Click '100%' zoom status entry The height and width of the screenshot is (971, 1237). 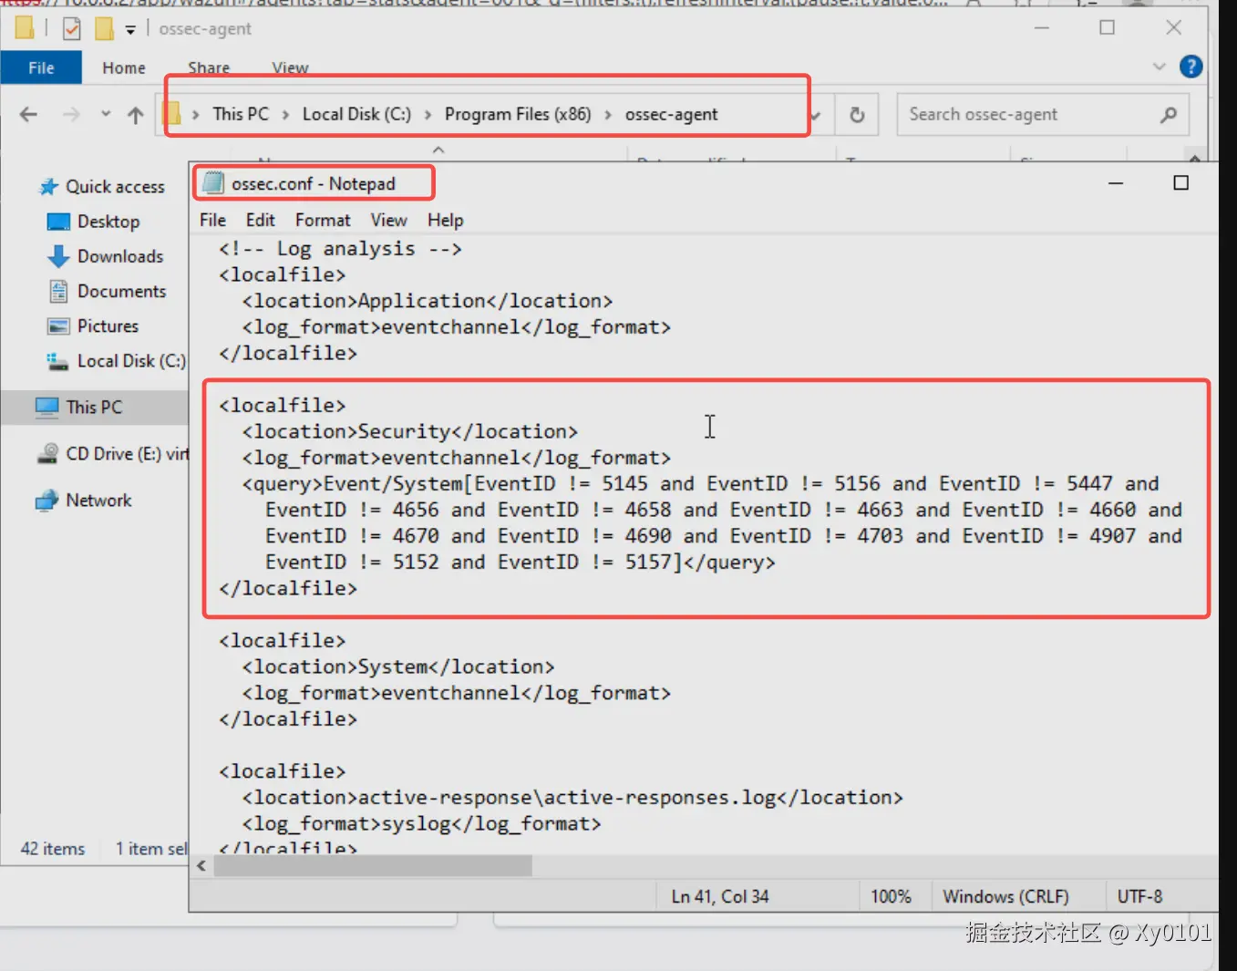click(891, 896)
